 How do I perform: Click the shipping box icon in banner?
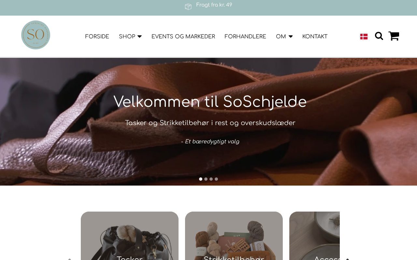click(188, 6)
